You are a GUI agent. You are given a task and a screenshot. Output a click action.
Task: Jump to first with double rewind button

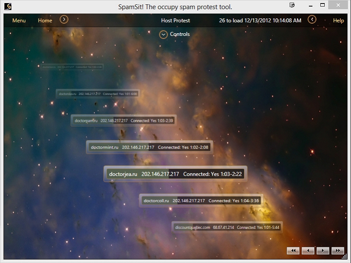pos(293,251)
